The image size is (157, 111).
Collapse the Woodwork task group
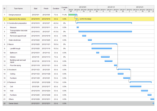pos(8,70)
